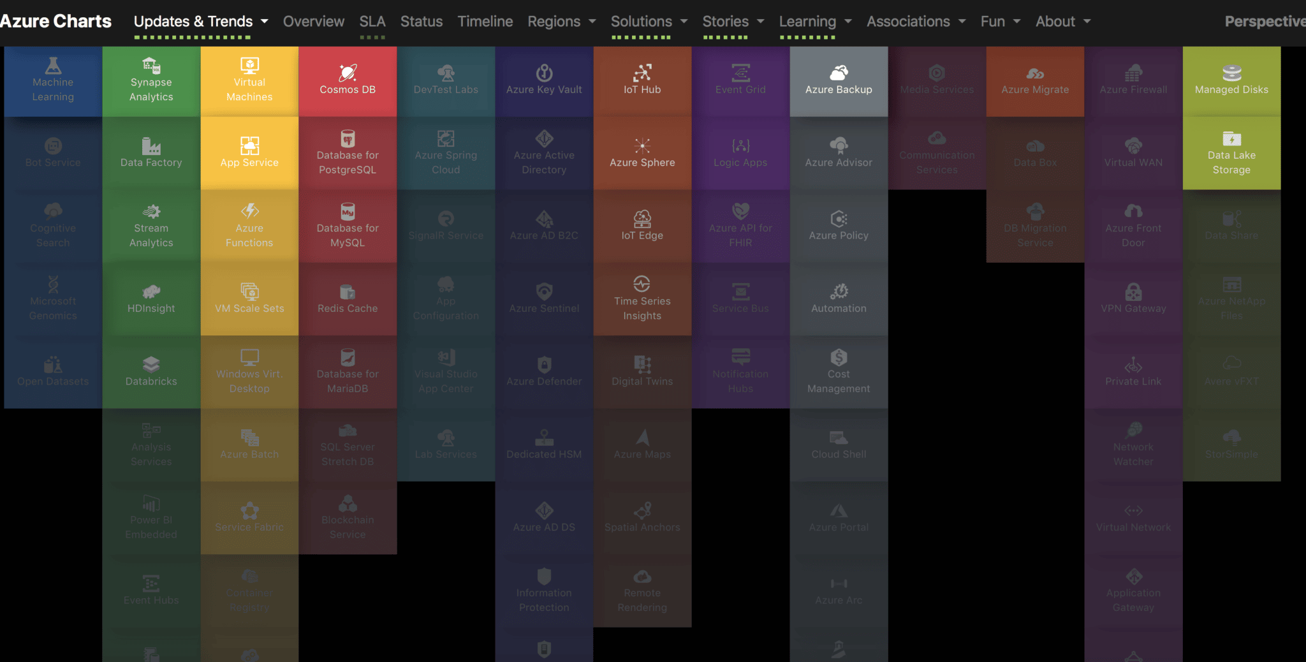Select the Managed Disks tile

1231,82
